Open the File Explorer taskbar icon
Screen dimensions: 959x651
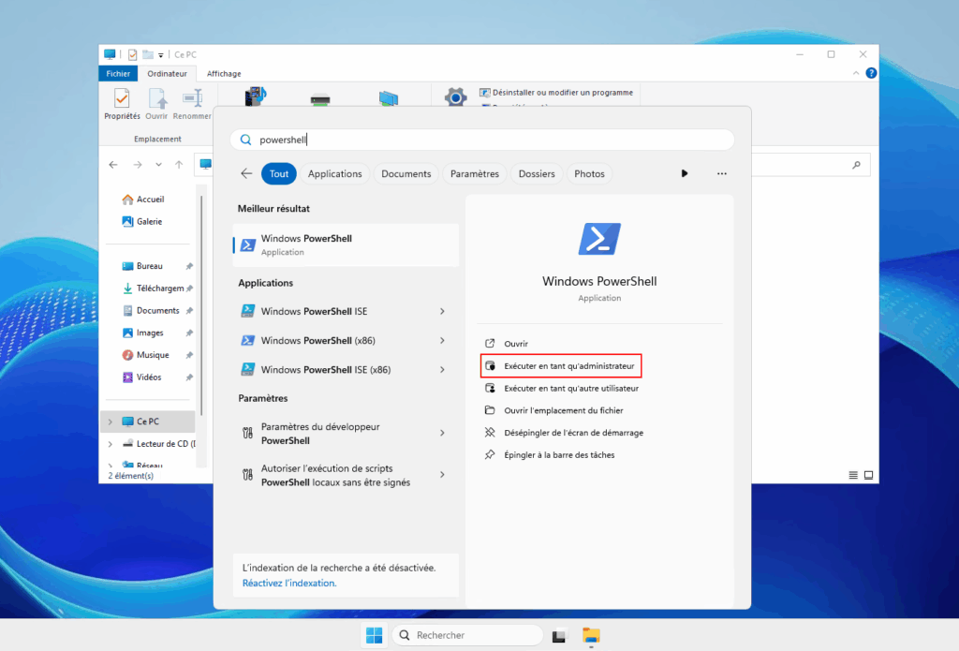point(591,634)
